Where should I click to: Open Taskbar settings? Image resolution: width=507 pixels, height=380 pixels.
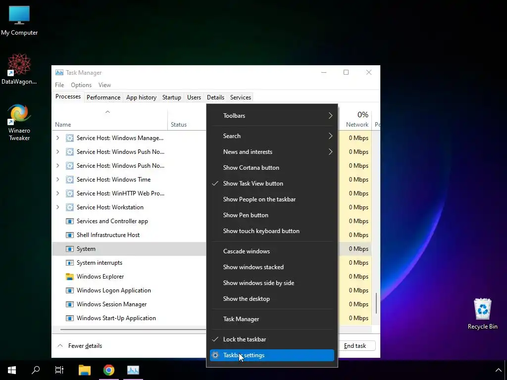[x=272, y=355]
